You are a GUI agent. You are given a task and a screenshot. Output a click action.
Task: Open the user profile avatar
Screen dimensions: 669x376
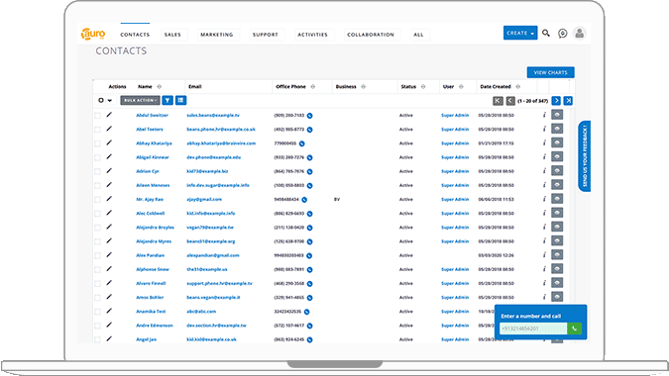580,34
